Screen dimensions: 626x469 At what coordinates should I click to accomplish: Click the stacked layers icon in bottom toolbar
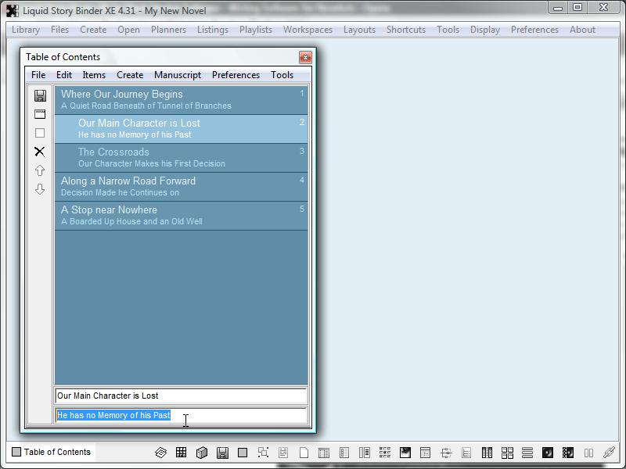point(160,453)
